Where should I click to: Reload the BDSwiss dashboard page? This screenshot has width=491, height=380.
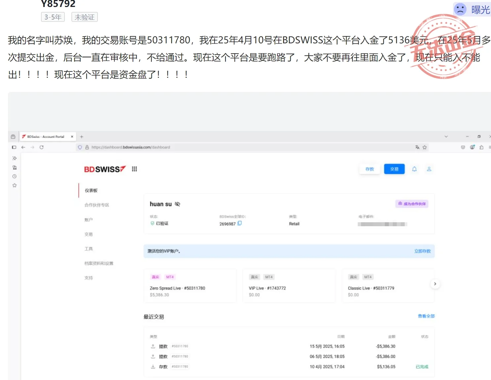(x=42, y=147)
